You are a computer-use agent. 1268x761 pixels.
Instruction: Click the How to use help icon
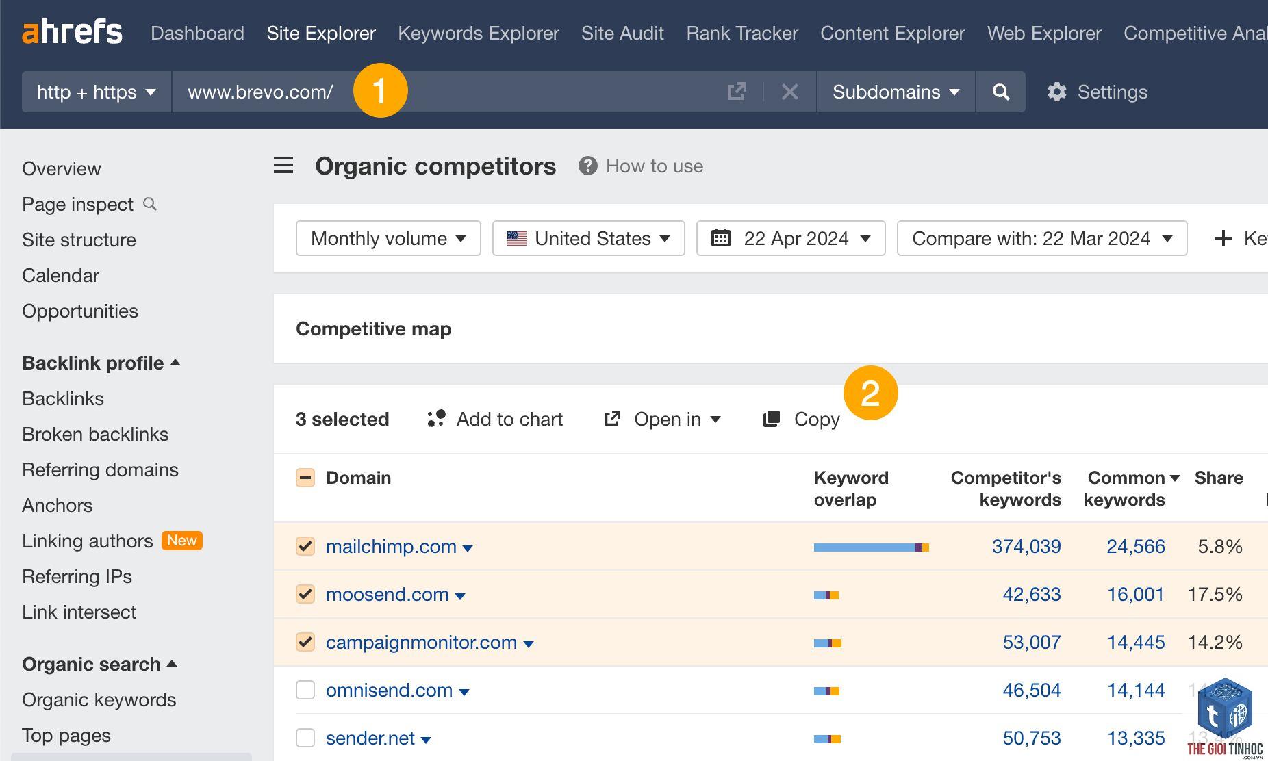coord(587,166)
